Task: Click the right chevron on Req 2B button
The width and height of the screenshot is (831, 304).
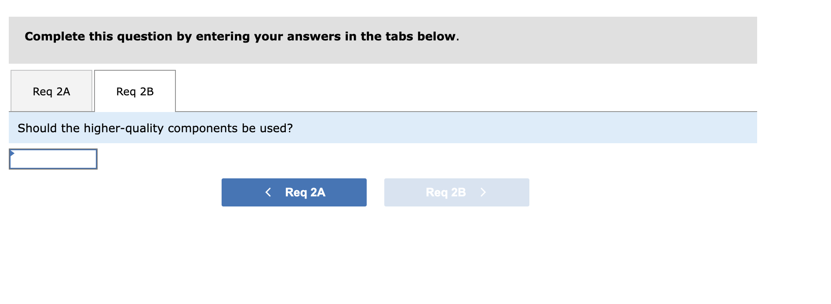Action: [x=483, y=192]
